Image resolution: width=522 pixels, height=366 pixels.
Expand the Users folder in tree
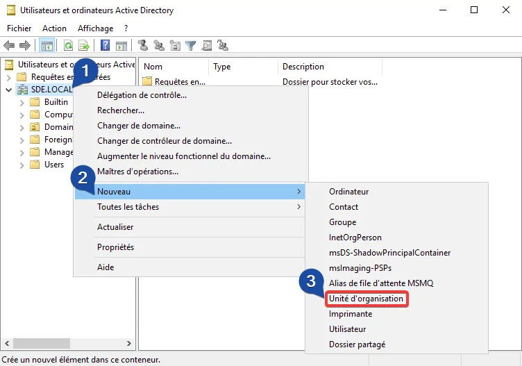pyautogui.click(x=22, y=165)
